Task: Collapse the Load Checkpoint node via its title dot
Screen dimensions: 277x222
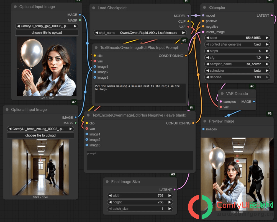Action: click(x=94, y=8)
